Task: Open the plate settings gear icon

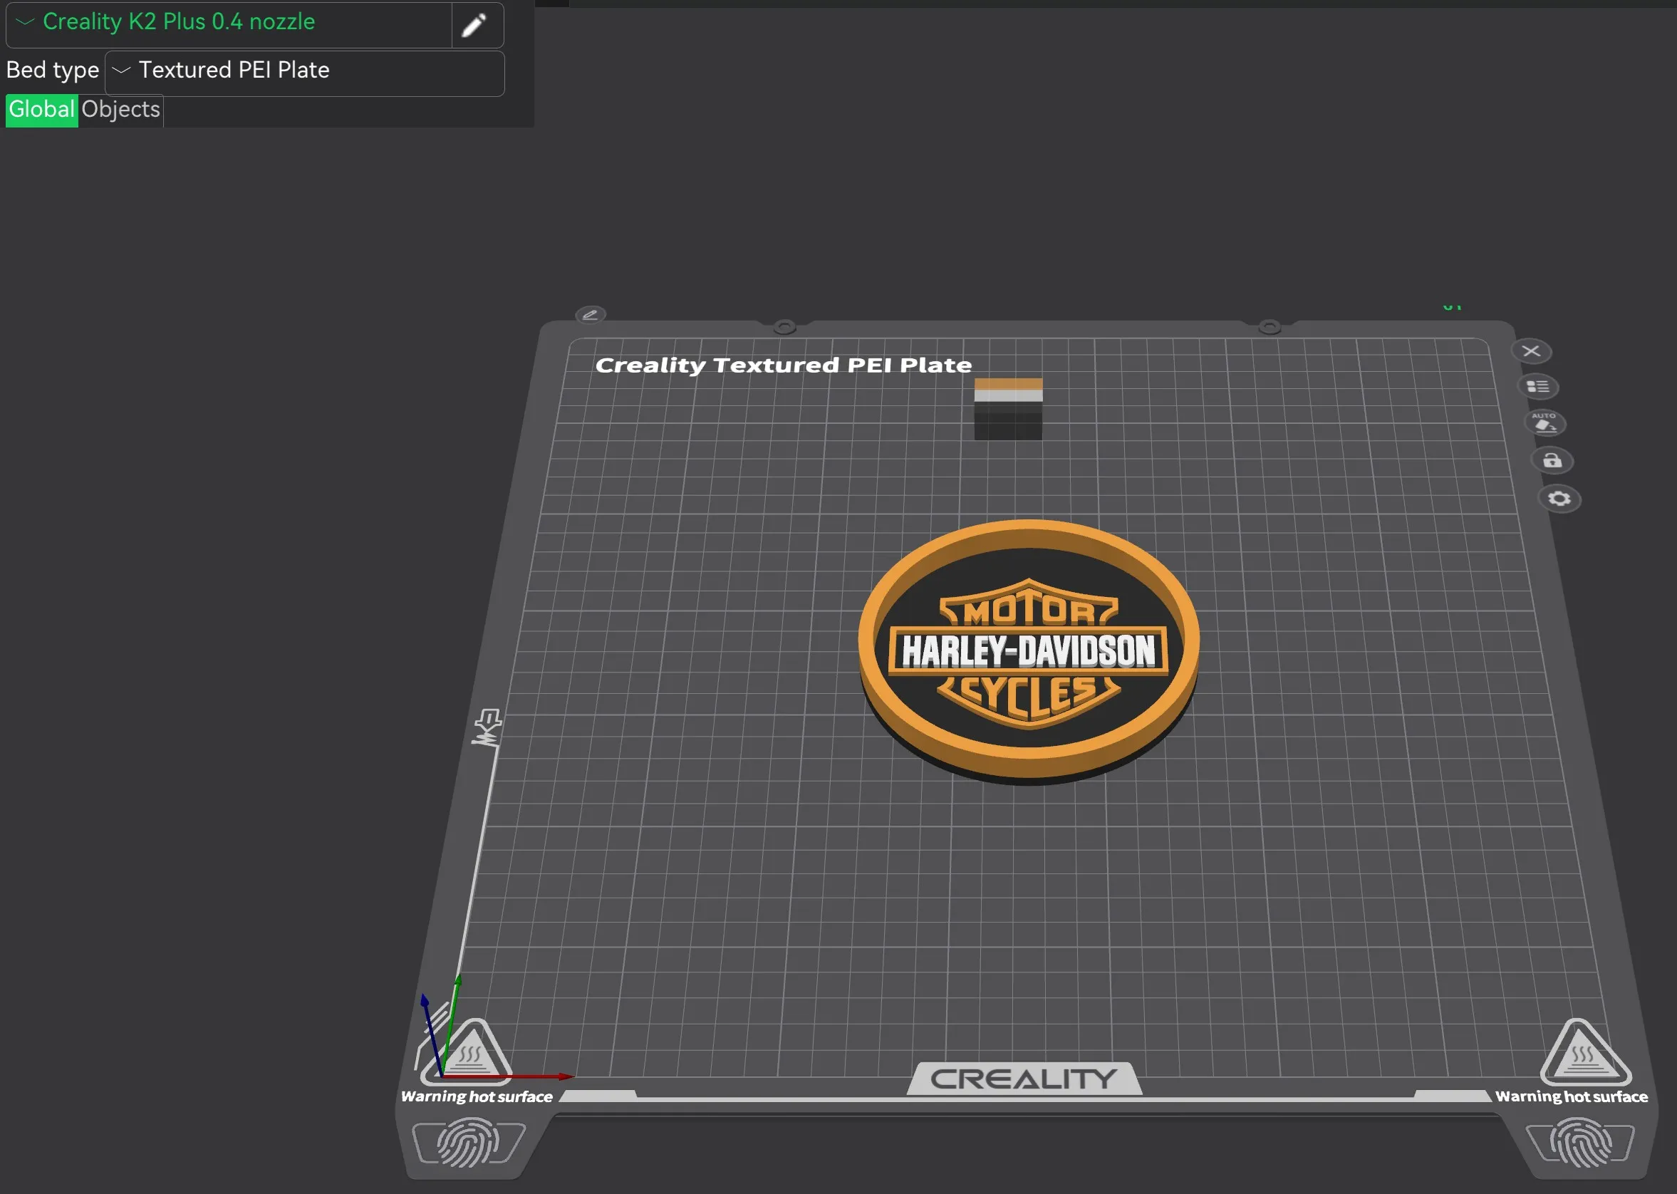Action: coord(1559,499)
